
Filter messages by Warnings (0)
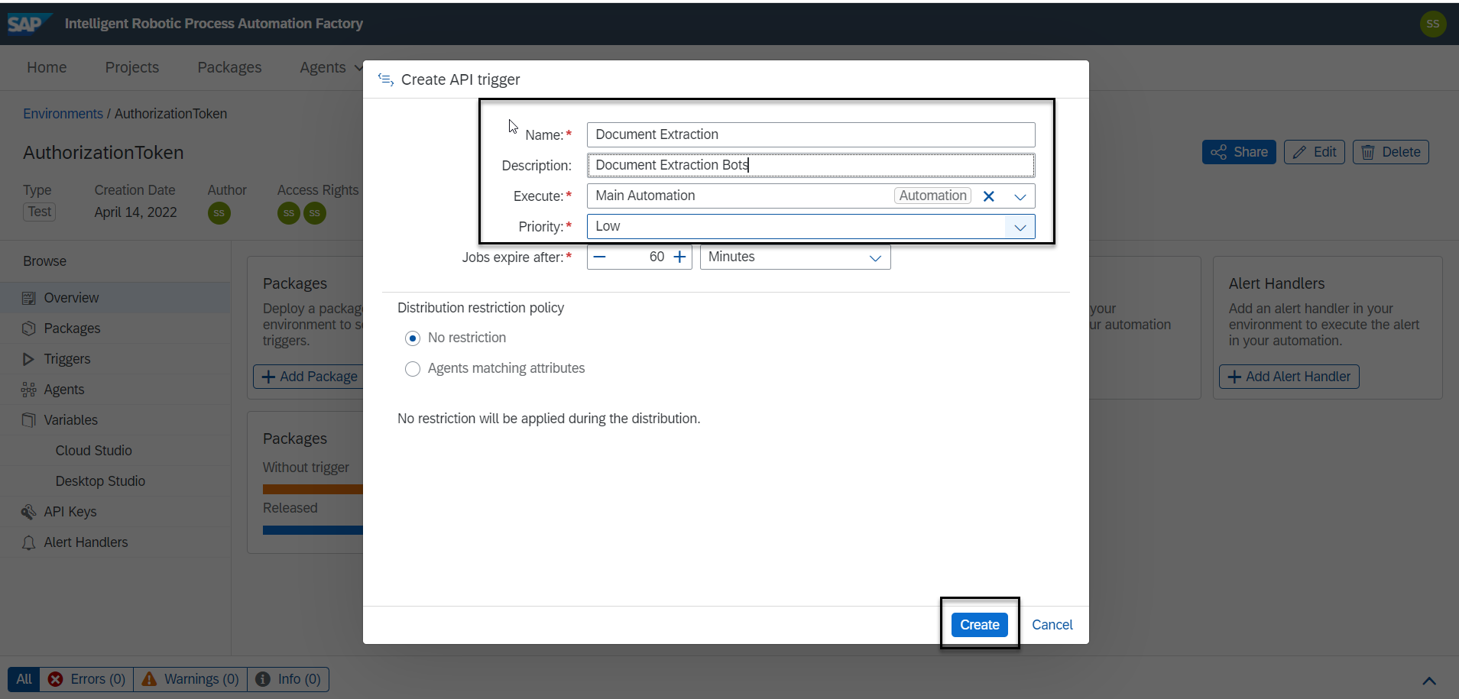click(191, 679)
